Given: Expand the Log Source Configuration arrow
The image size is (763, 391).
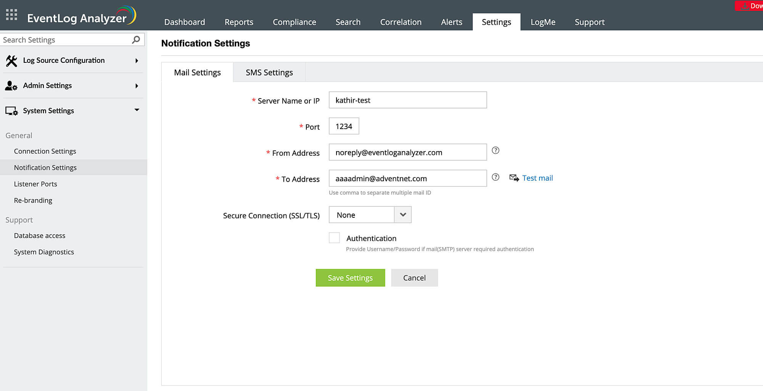Looking at the screenshot, I should tap(137, 61).
